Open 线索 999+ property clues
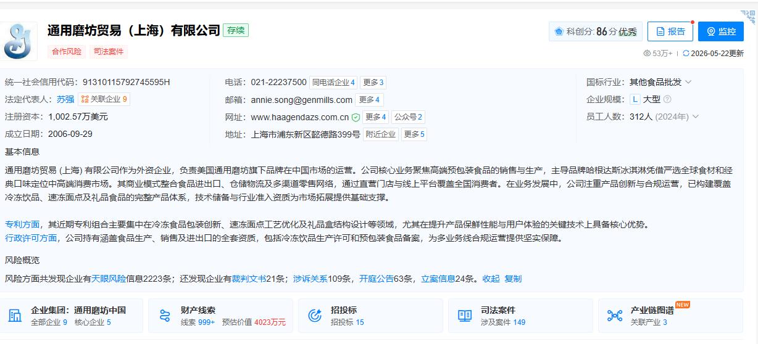This screenshot has height=344, width=758. coord(198,322)
